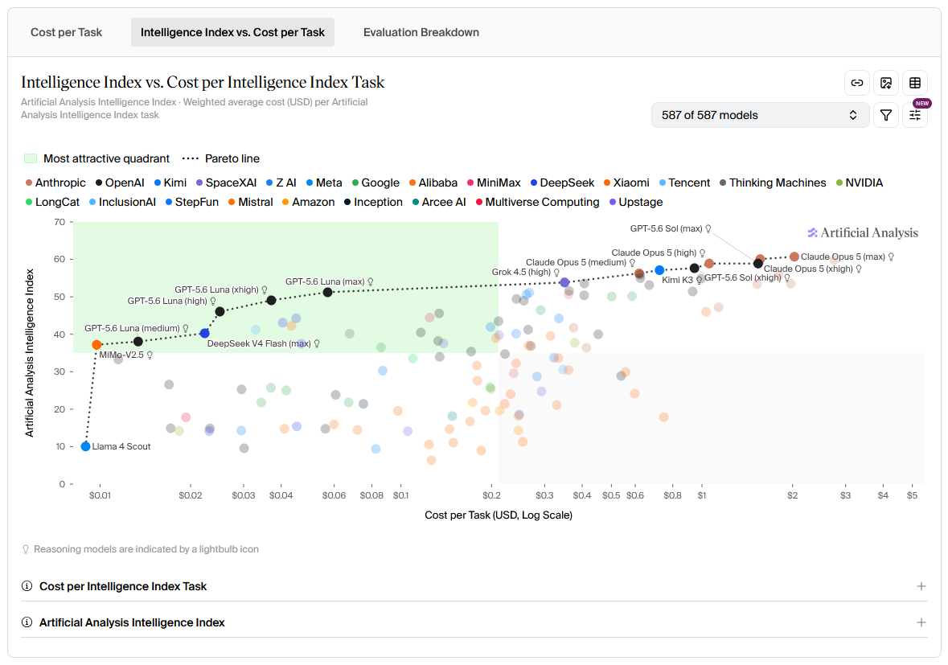The image size is (948, 665).
Task: Select the blue DeepSeek V4 Flash (max) point
Action: 204,333
